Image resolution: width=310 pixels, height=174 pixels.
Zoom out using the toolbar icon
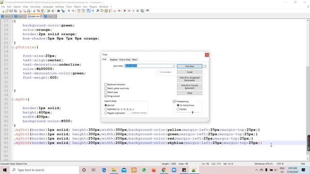tap(73, 11)
